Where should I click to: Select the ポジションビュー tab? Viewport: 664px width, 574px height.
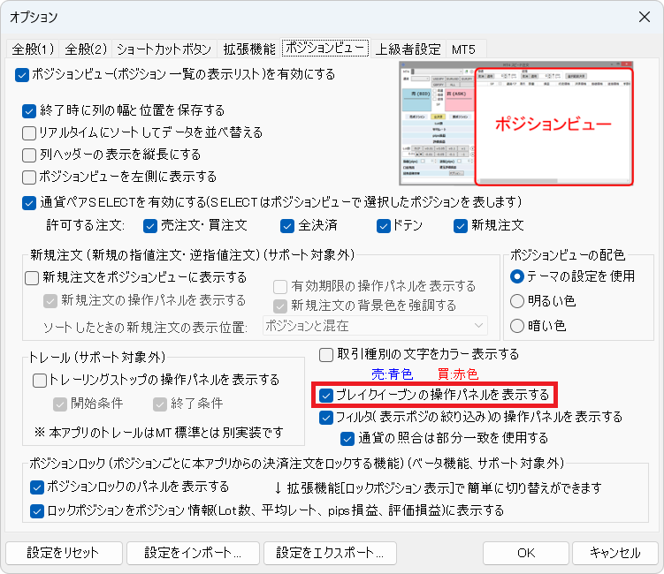tap(325, 48)
